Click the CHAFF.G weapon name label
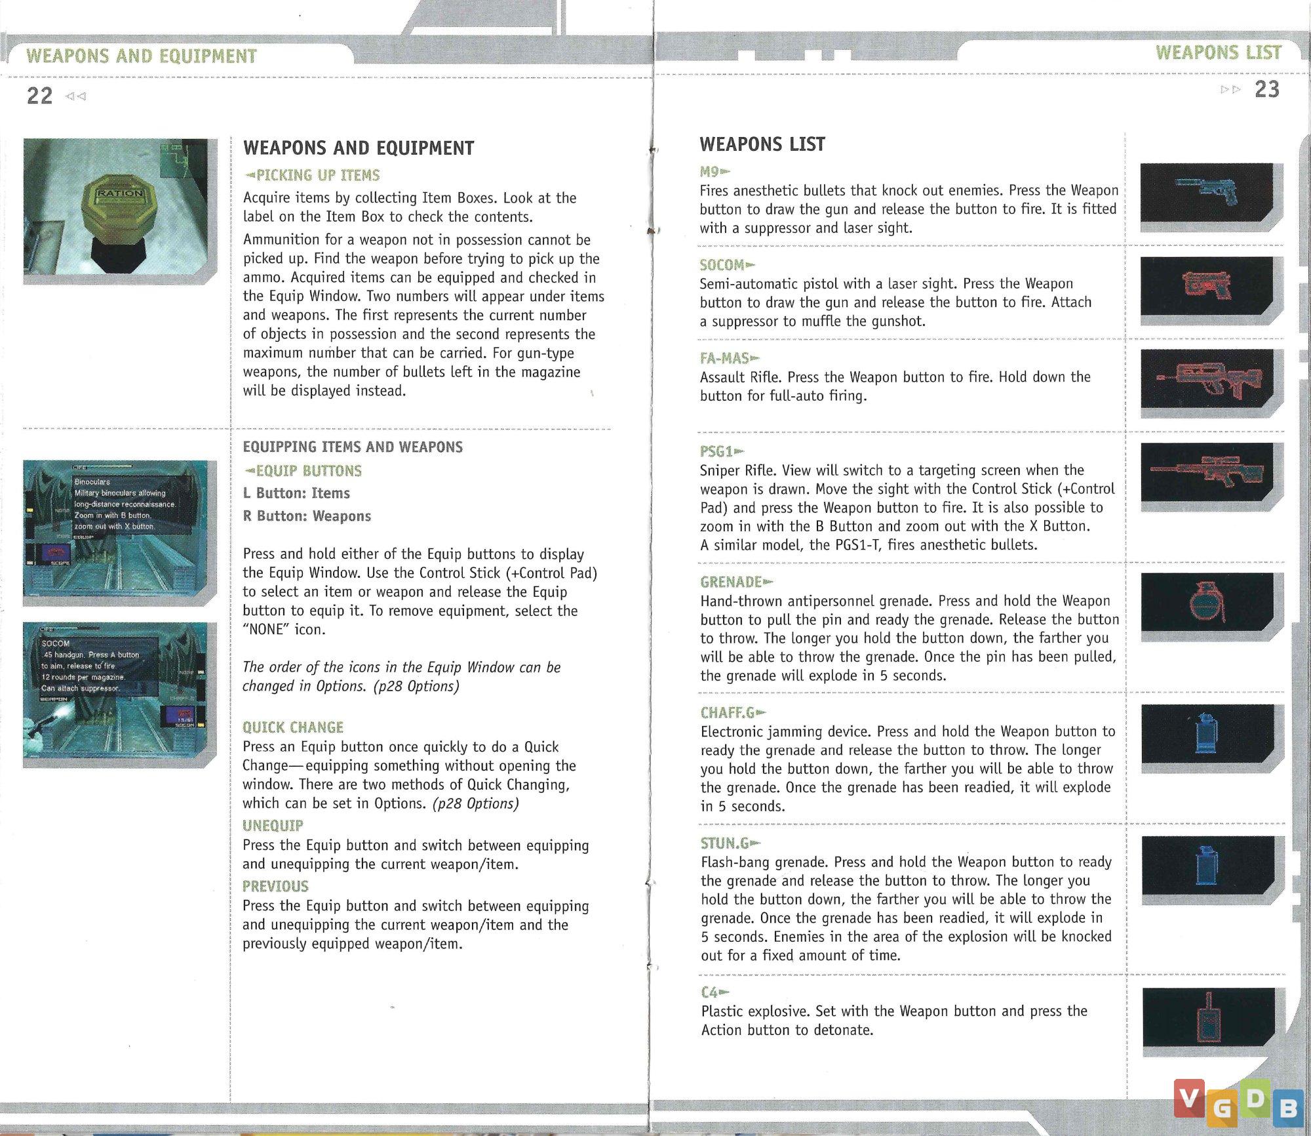This screenshot has width=1311, height=1136. pos(733,712)
